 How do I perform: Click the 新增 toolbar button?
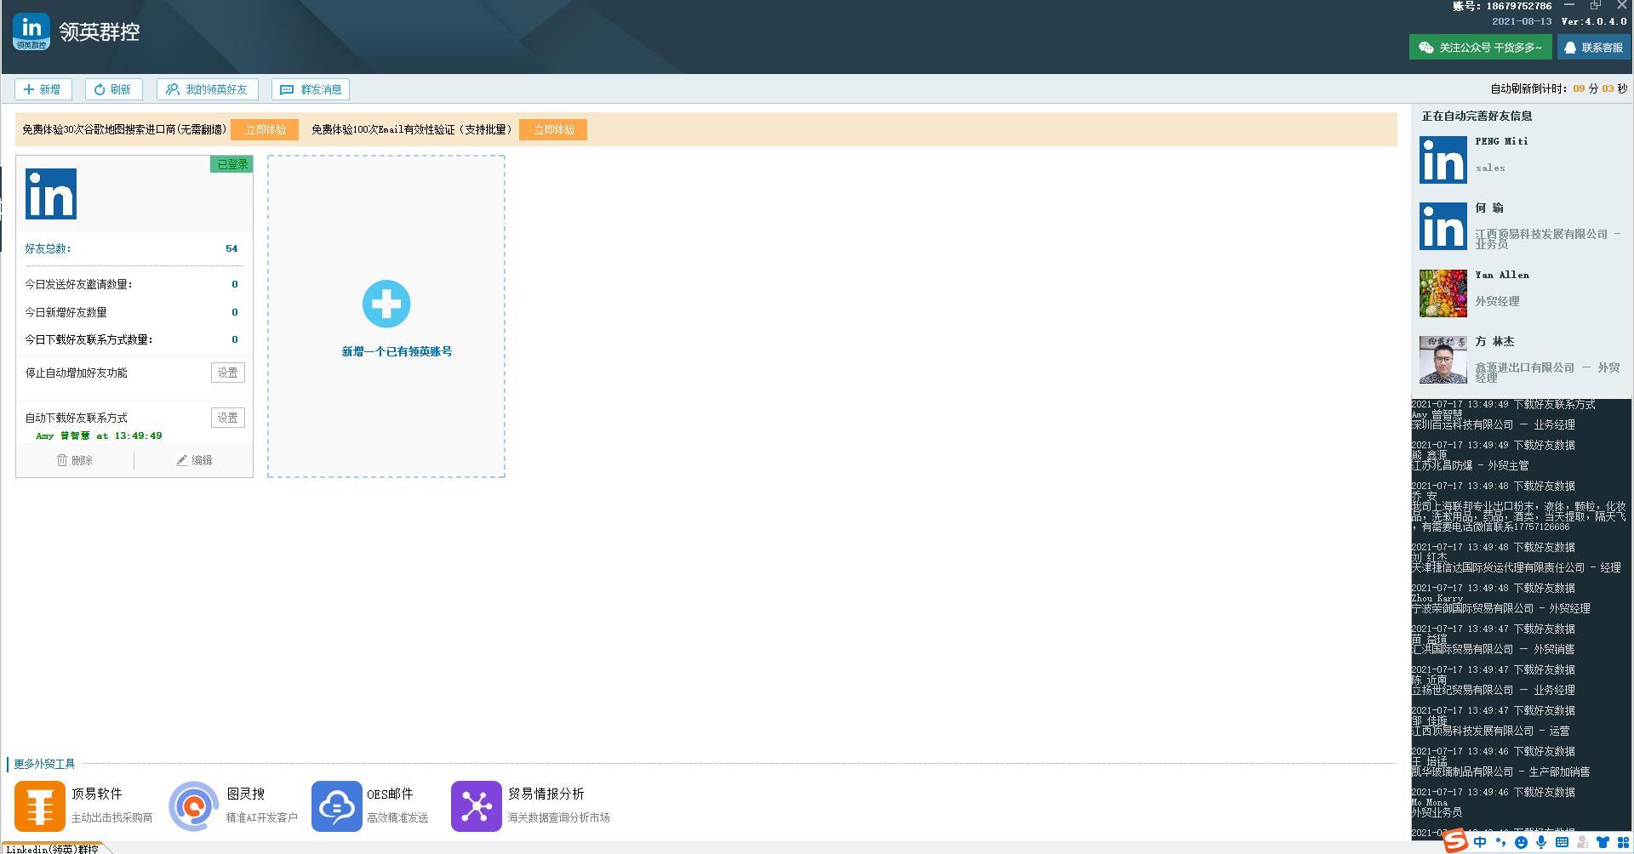click(43, 89)
